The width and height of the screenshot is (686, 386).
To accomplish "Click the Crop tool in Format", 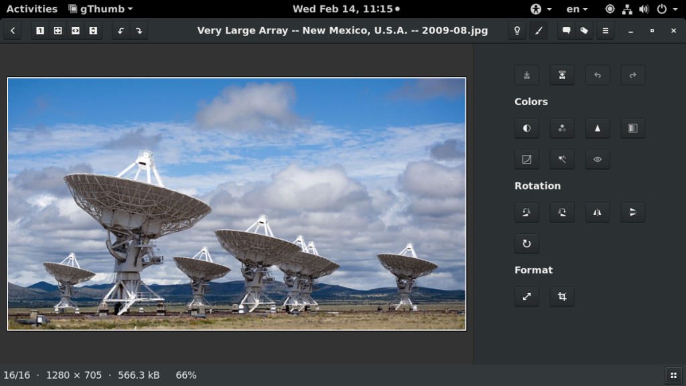I will (x=562, y=297).
